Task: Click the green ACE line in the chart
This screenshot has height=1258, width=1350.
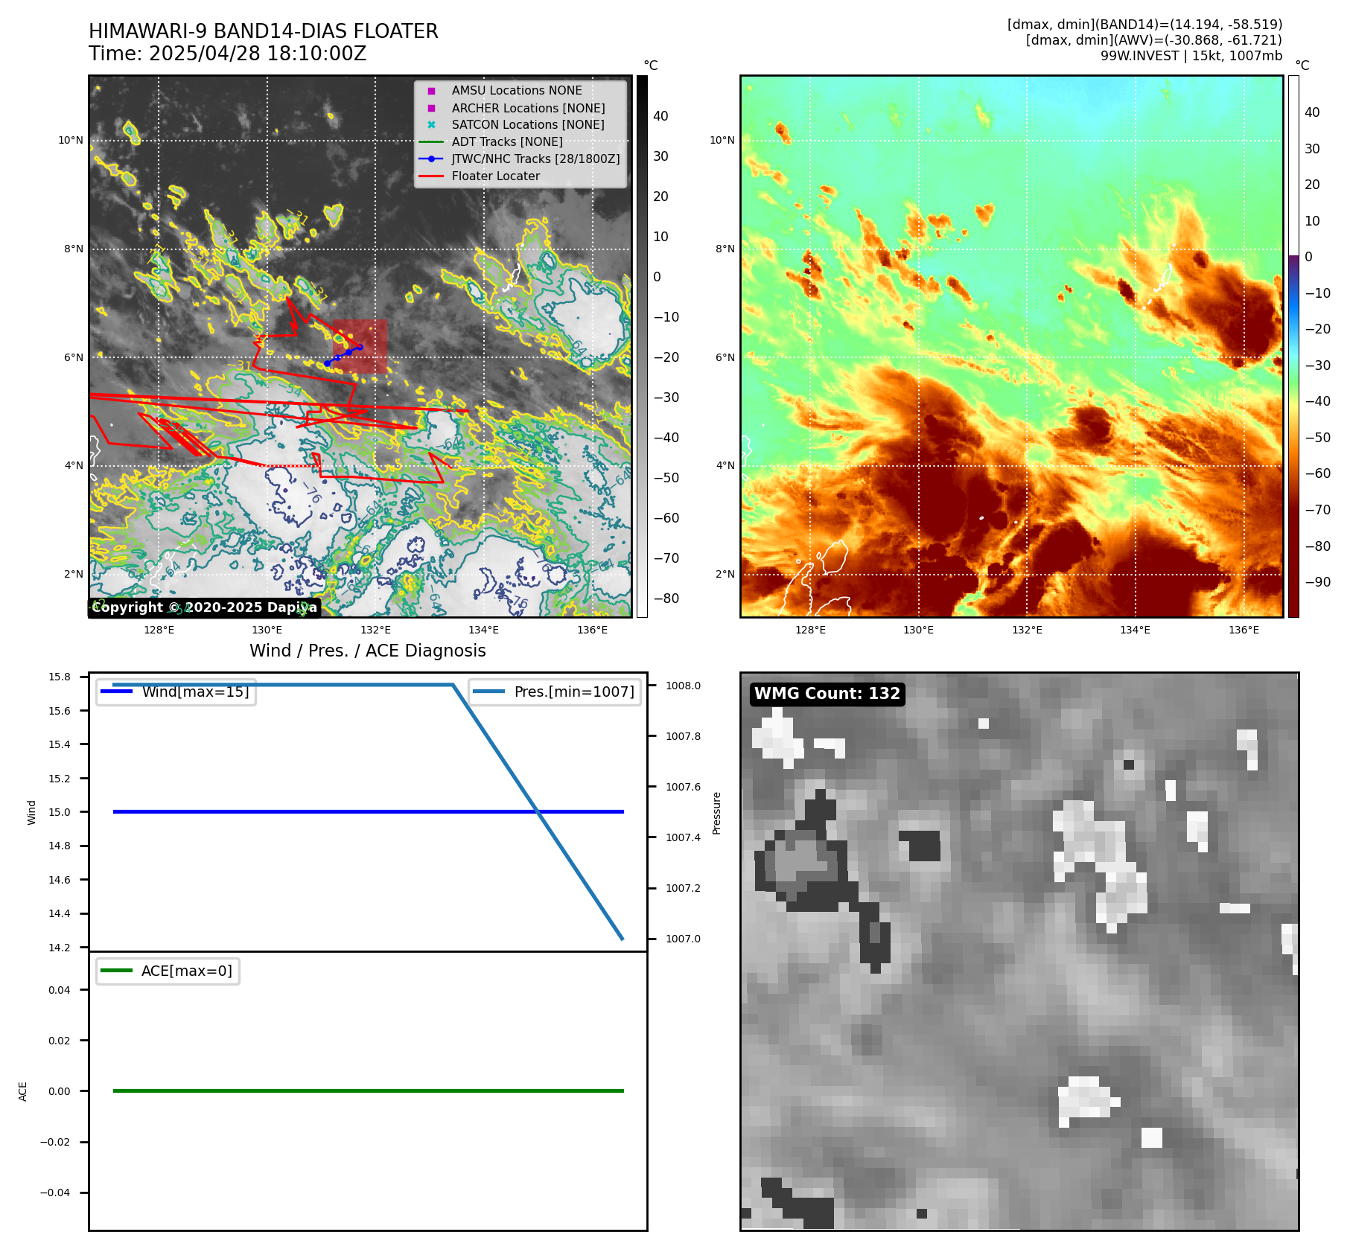Action: [x=368, y=1091]
